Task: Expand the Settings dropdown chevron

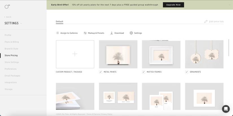Action: [21, 23]
